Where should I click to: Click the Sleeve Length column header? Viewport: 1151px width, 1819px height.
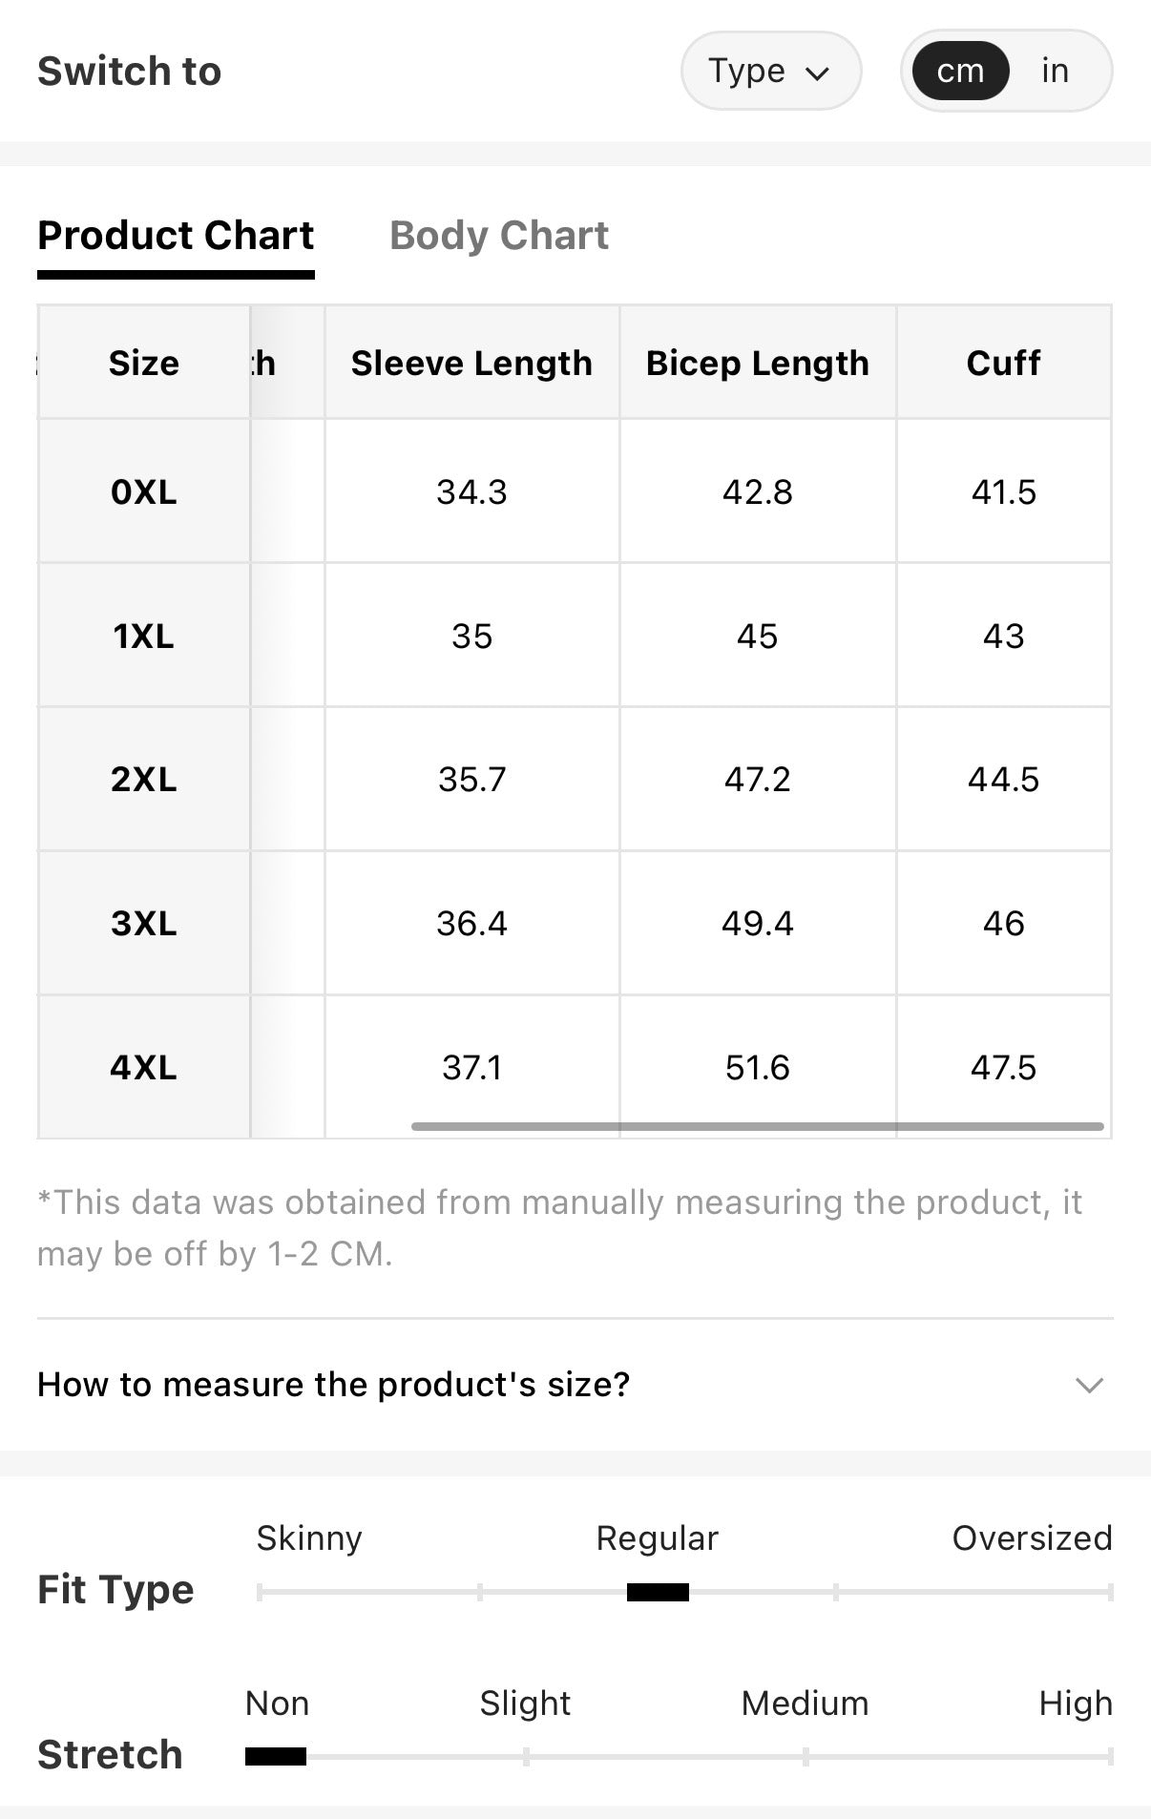click(x=471, y=363)
